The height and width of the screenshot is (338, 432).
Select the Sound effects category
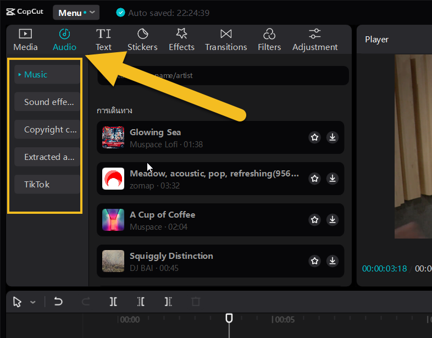(x=47, y=102)
